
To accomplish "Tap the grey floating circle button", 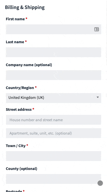I will (100, 183).
